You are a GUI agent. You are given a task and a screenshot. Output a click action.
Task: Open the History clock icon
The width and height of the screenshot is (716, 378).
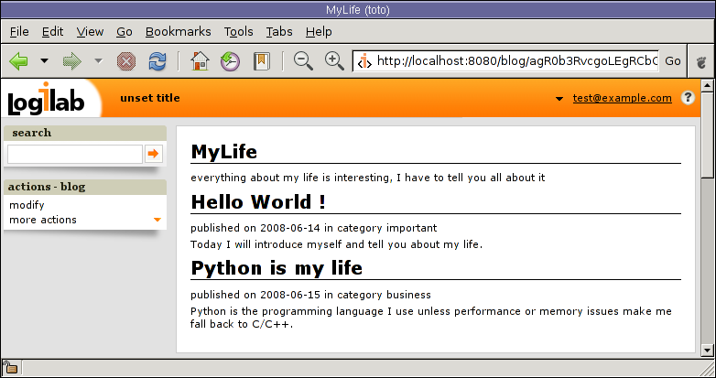(230, 61)
